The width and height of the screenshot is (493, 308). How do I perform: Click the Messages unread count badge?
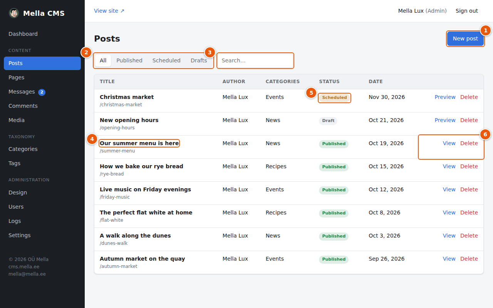[42, 92]
